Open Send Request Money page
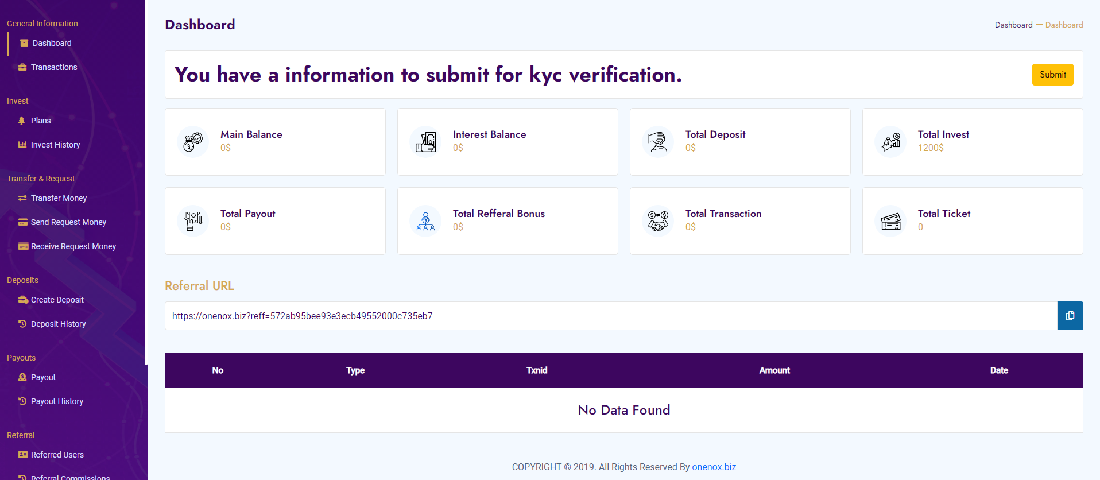The height and width of the screenshot is (480, 1100). click(68, 222)
